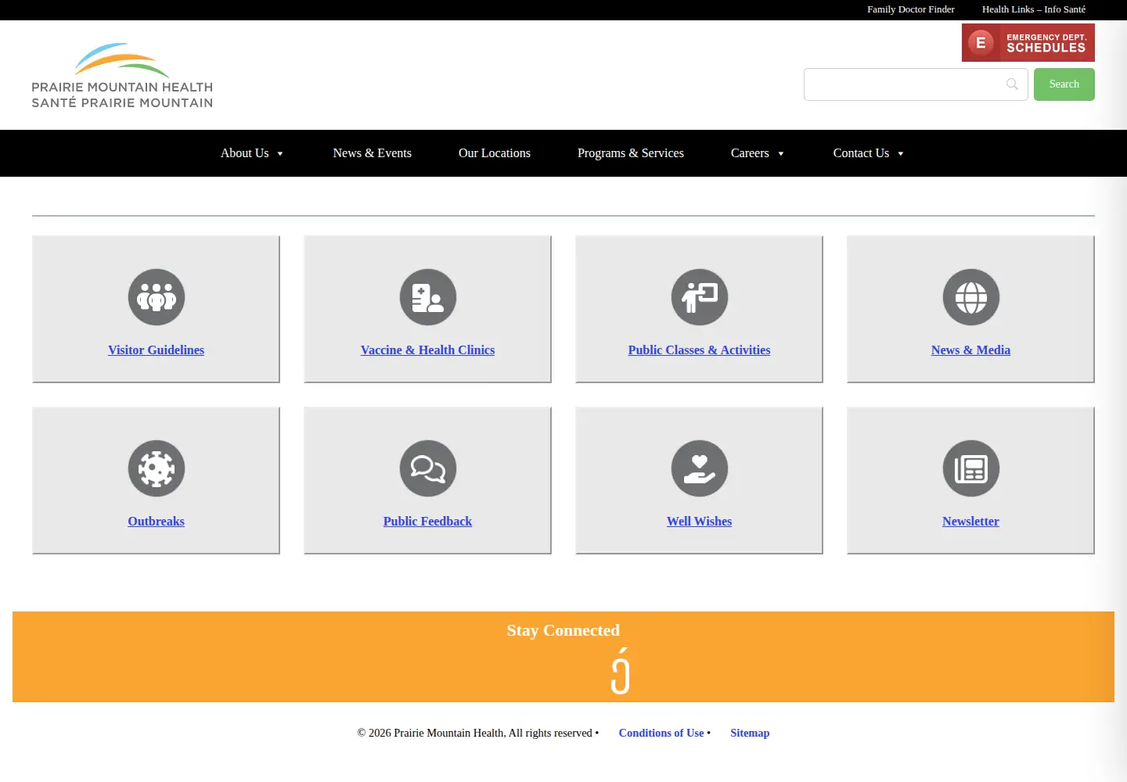Follow the Public Feedback text link
Image resolution: width=1127 pixels, height=782 pixels.
click(428, 522)
